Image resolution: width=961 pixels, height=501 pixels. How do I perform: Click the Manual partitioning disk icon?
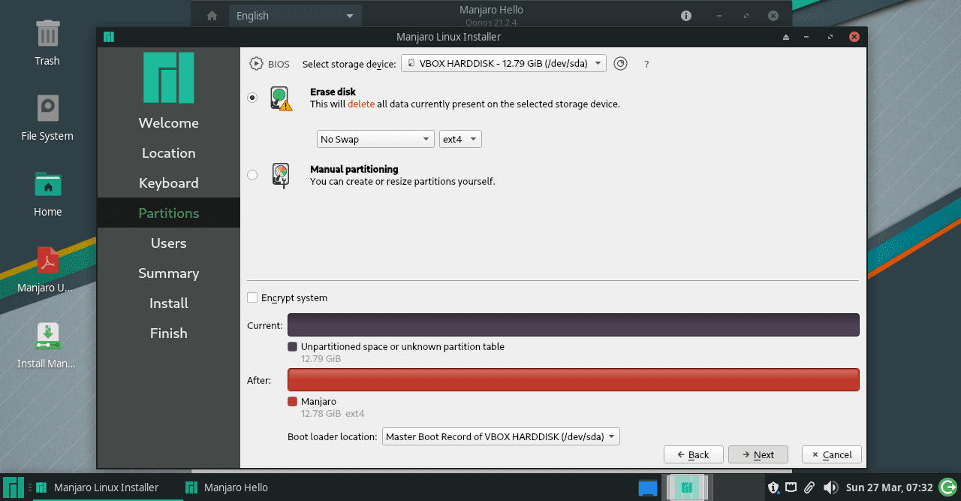click(281, 175)
